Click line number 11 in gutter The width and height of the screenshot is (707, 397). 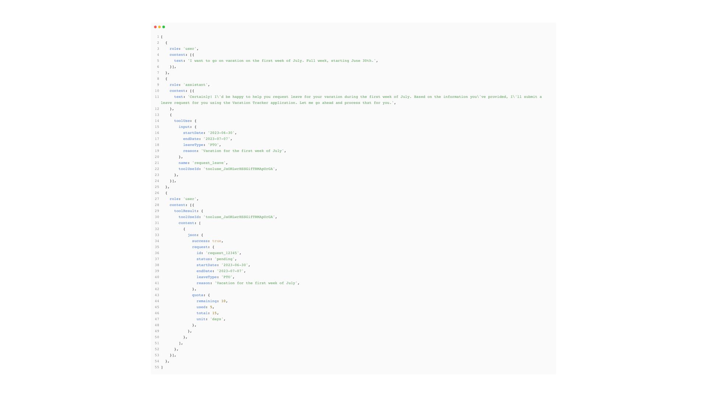157,97
